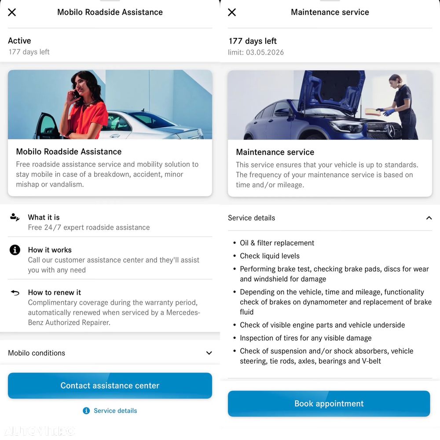
Task: Tap the Service details header text
Action: (x=251, y=218)
